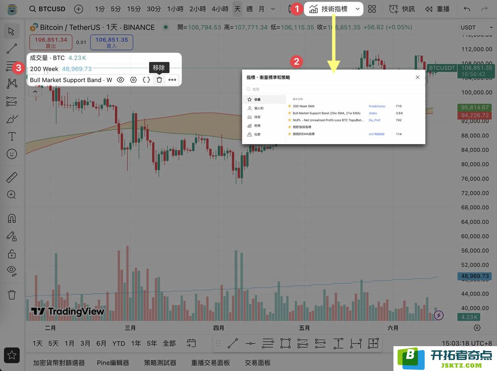Create an alert with 快訊
Image resolution: width=497 pixels, height=371 pixels.
point(402,9)
